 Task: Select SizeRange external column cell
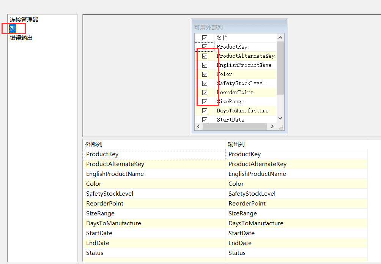pyautogui.click(x=154, y=213)
